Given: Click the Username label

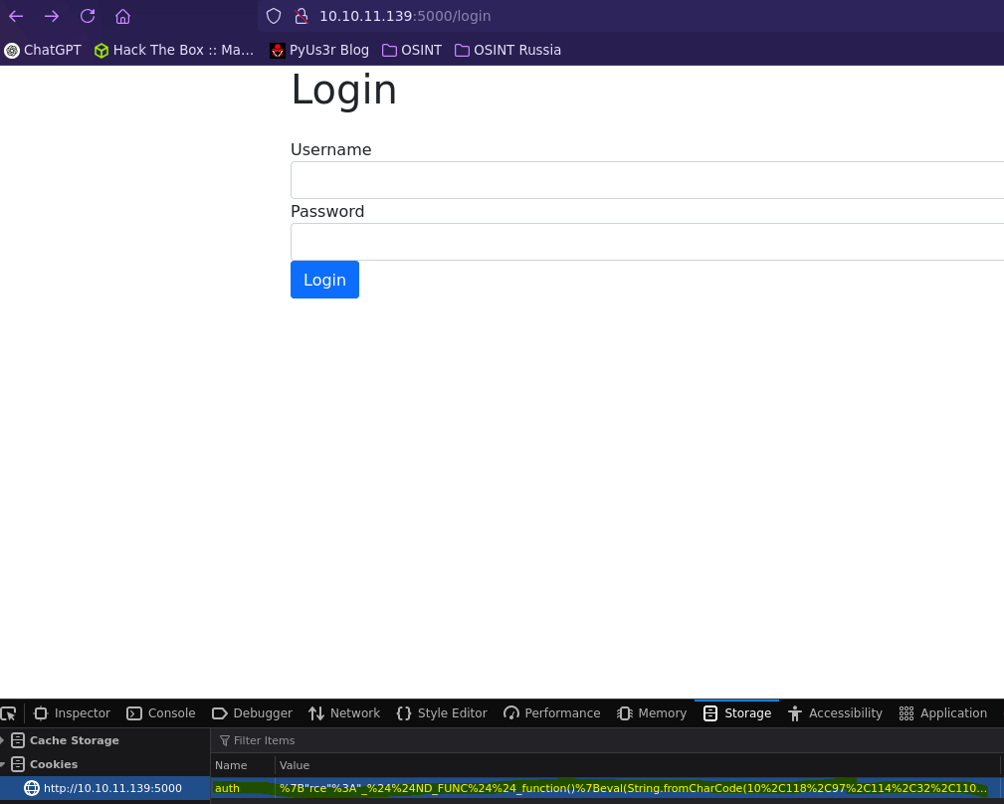Looking at the screenshot, I should pyautogui.click(x=331, y=150).
